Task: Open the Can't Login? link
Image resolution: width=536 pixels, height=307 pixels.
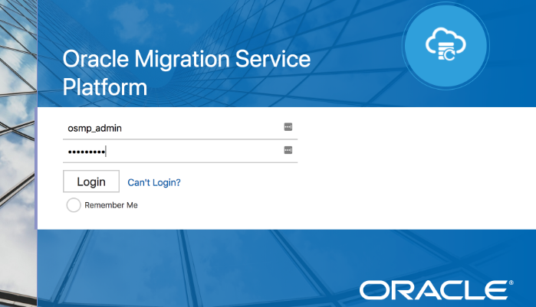Action: click(154, 182)
